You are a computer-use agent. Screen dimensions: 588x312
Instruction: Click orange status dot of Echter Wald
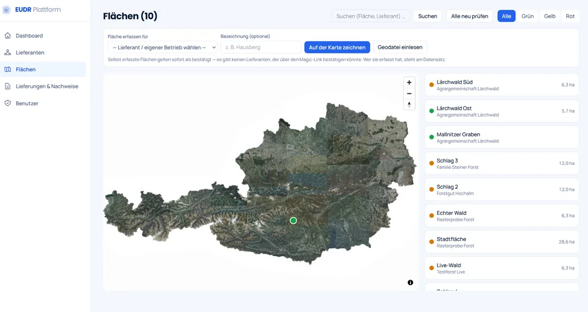(x=432, y=216)
